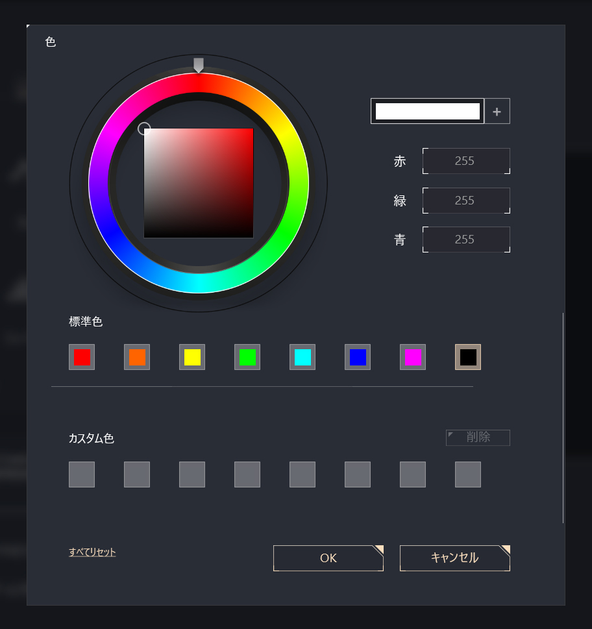Pick the red standard color swatch
This screenshot has height=629, width=592.
pyautogui.click(x=82, y=357)
